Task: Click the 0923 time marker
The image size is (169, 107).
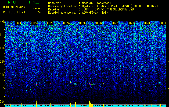Action: point(50,23)
